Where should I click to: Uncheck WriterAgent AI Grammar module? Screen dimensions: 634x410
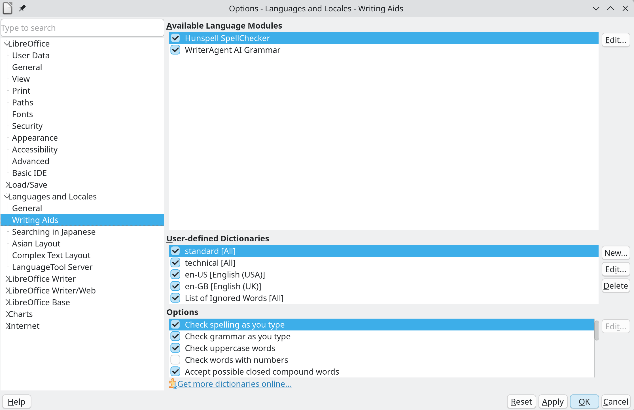175,50
